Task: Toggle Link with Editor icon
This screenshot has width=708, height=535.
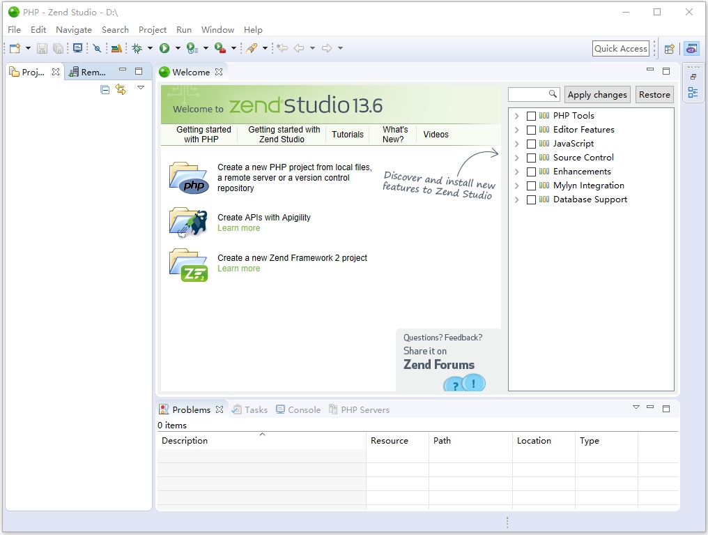Action: (x=121, y=89)
